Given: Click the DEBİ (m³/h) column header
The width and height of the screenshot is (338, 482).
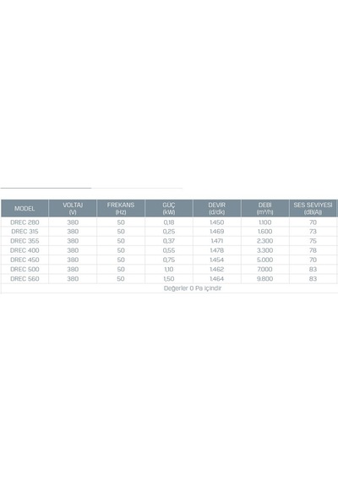Looking at the screenshot, I should [x=264, y=208].
